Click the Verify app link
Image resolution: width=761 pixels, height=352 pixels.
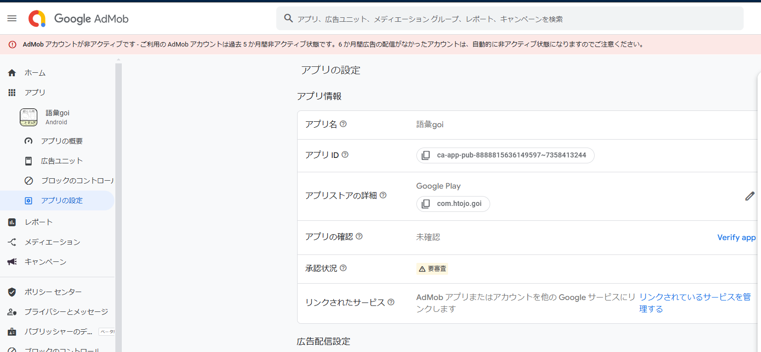(x=736, y=238)
